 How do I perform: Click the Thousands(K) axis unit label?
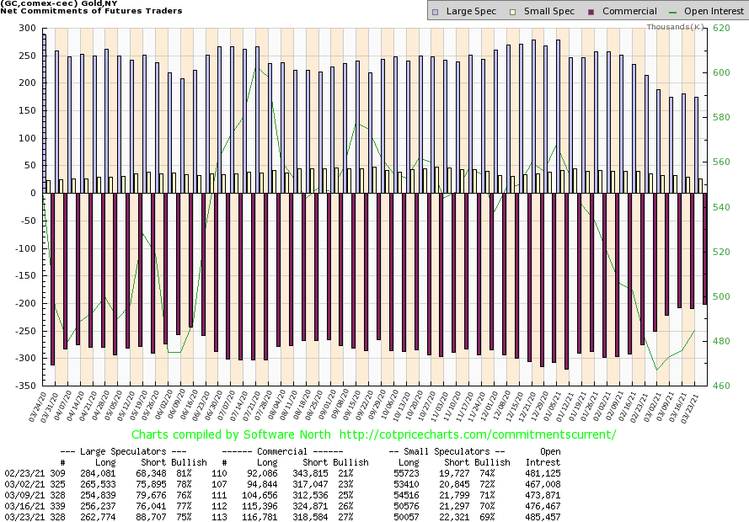676,27
